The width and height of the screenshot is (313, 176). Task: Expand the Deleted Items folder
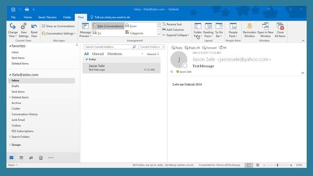10,97
